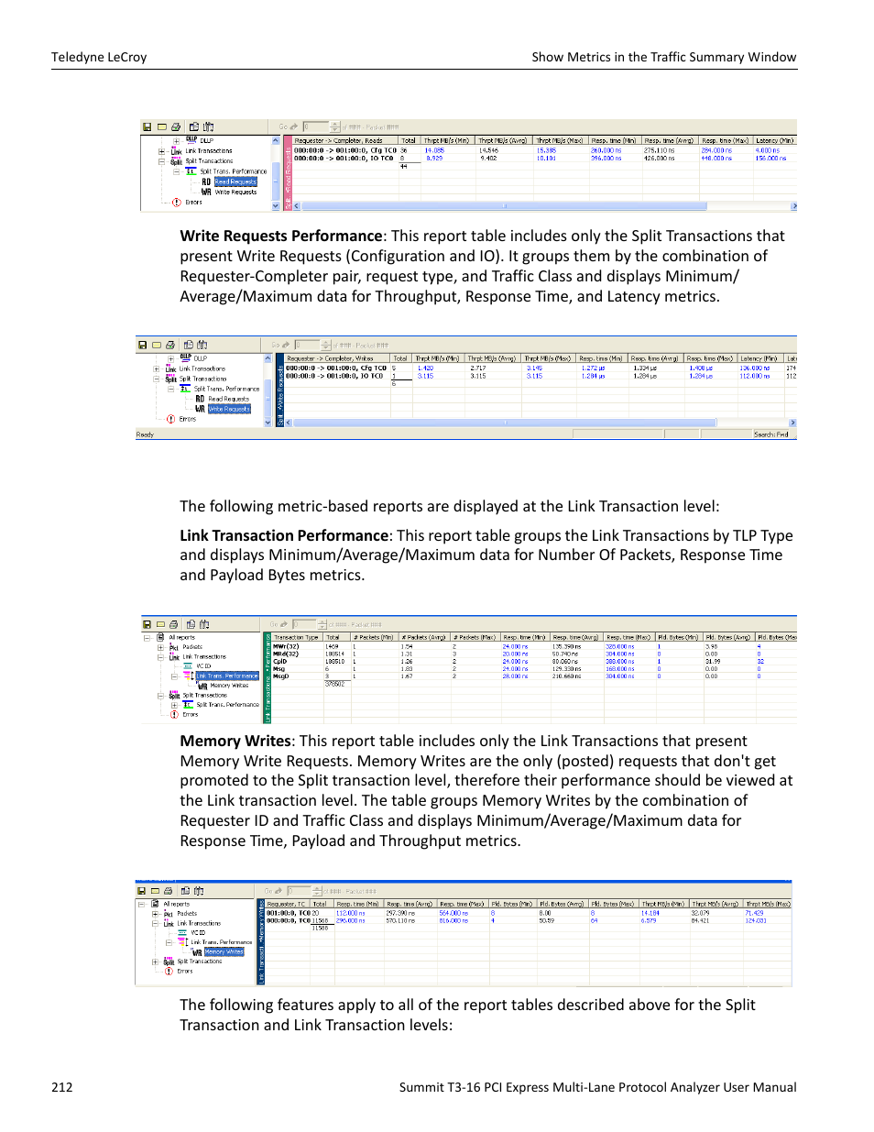Select the highlighted Write Requests tree node
The width and height of the screenshot is (874, 1132).
(x=229, y=409)
